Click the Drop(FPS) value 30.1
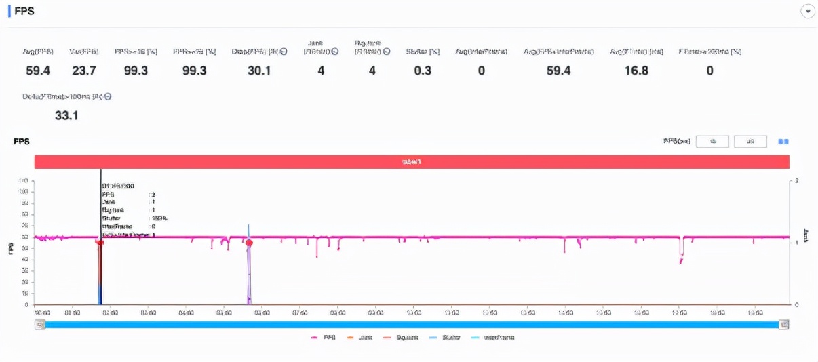 [259, 71]
